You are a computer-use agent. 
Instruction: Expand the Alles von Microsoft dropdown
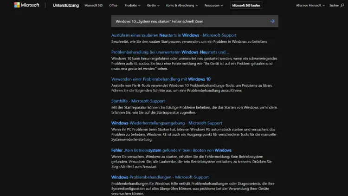point(310,5)
